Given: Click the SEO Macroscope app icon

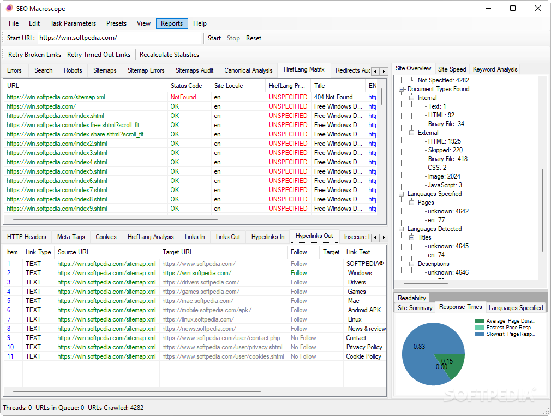Looking at the screenshot, I should [x=9, y=8].
